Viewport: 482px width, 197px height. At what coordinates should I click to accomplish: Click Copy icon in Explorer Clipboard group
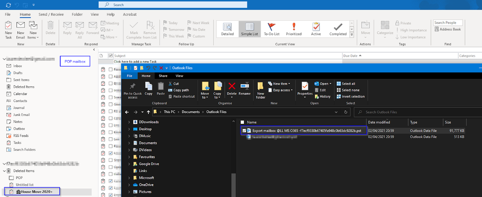149,89
